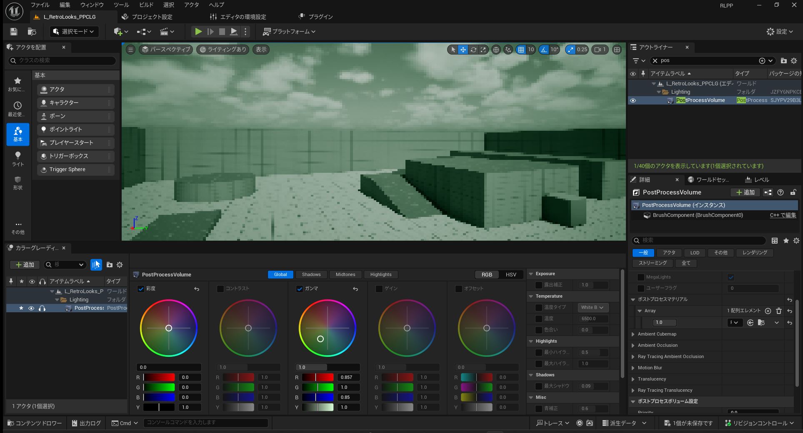Select the 形状 category in Place Actors sidebar

tap(18, 187)
